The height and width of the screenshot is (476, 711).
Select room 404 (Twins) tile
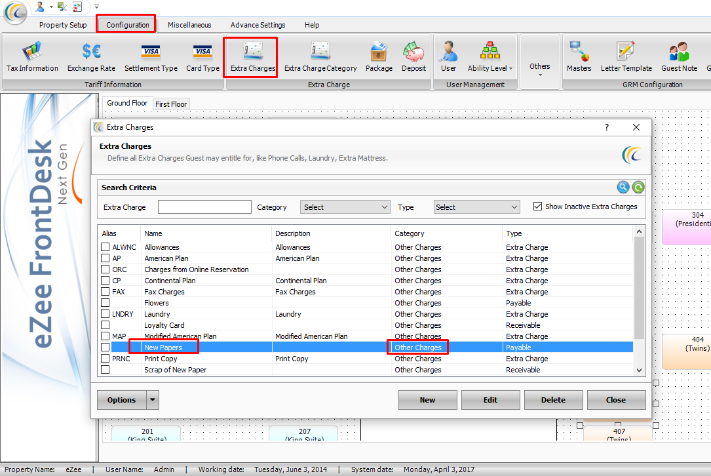coord(687,351)
